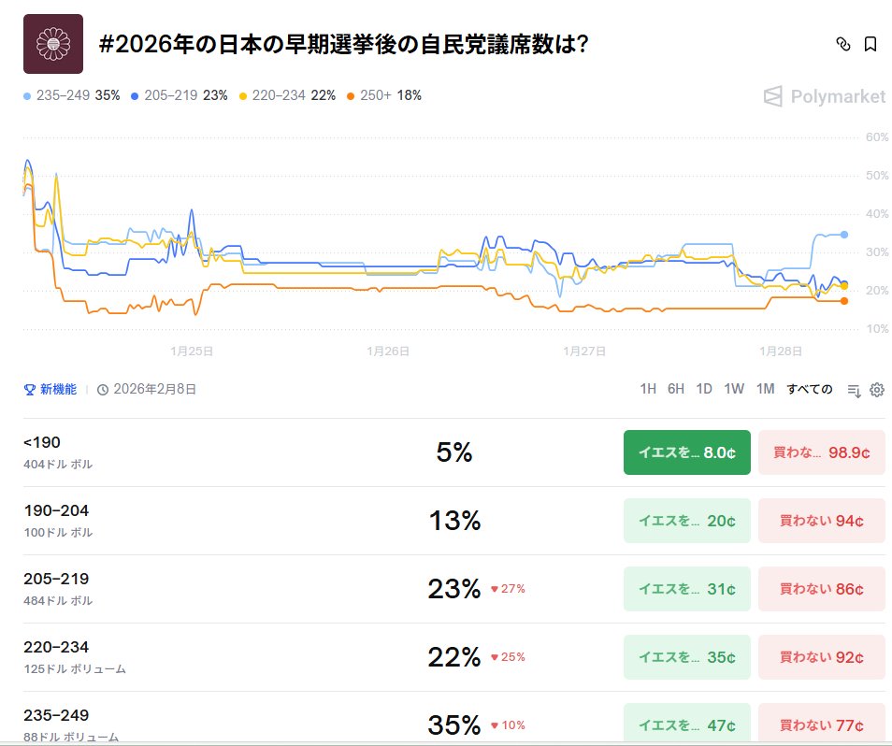This screenshot has width=892, height=746.
Task: Select the 1M time range
Action: [764, 389]
